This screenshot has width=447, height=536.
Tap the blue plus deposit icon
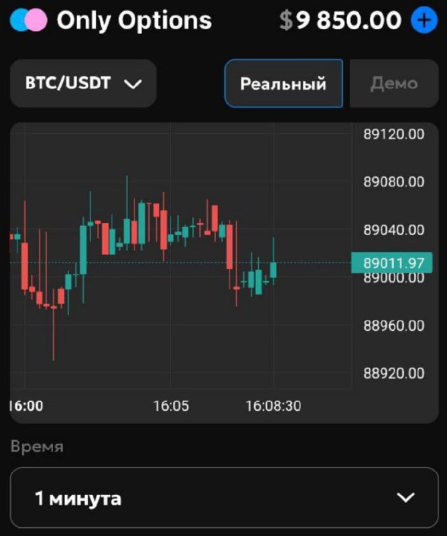click(423, 21)
